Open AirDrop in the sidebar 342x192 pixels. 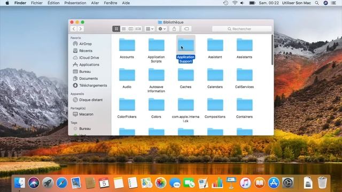(x=85, y=44)
